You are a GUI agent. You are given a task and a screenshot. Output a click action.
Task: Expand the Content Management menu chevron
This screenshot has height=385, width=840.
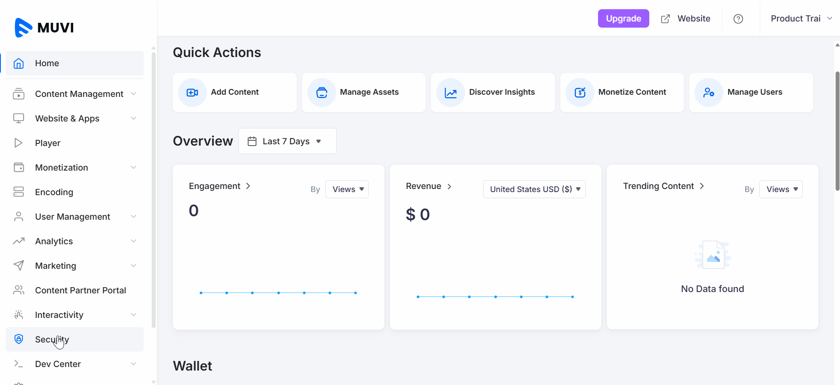[133, 94]
